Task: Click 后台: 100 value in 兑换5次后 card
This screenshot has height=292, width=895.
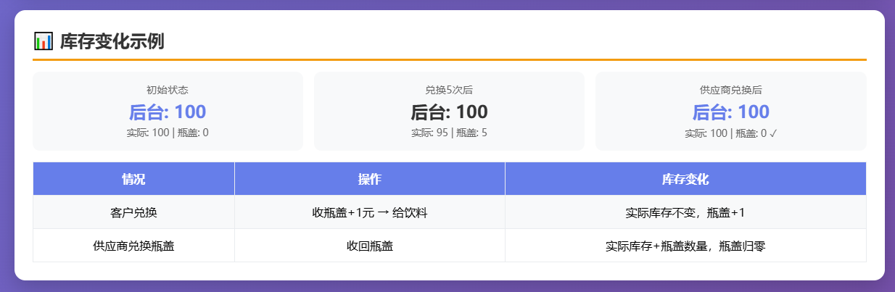Action: pyautogui.click(x=449, y=112)
